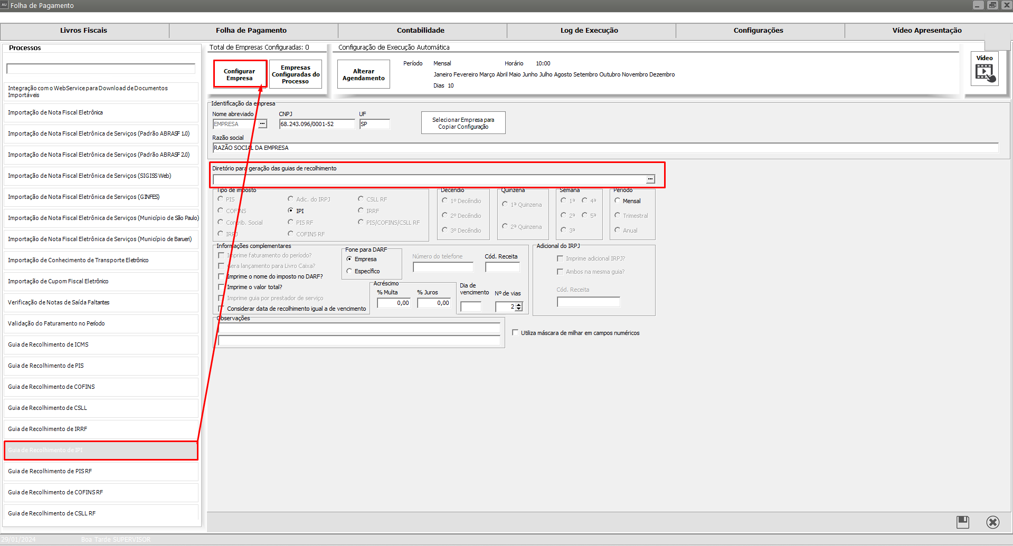The width and height of the screenshot is (1013, 546).
Task: Select NFS-e SIGISS Web process
Action: coord(101,176)
